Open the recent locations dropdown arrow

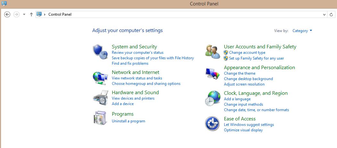pyautogui.click(x=24, y=14)
